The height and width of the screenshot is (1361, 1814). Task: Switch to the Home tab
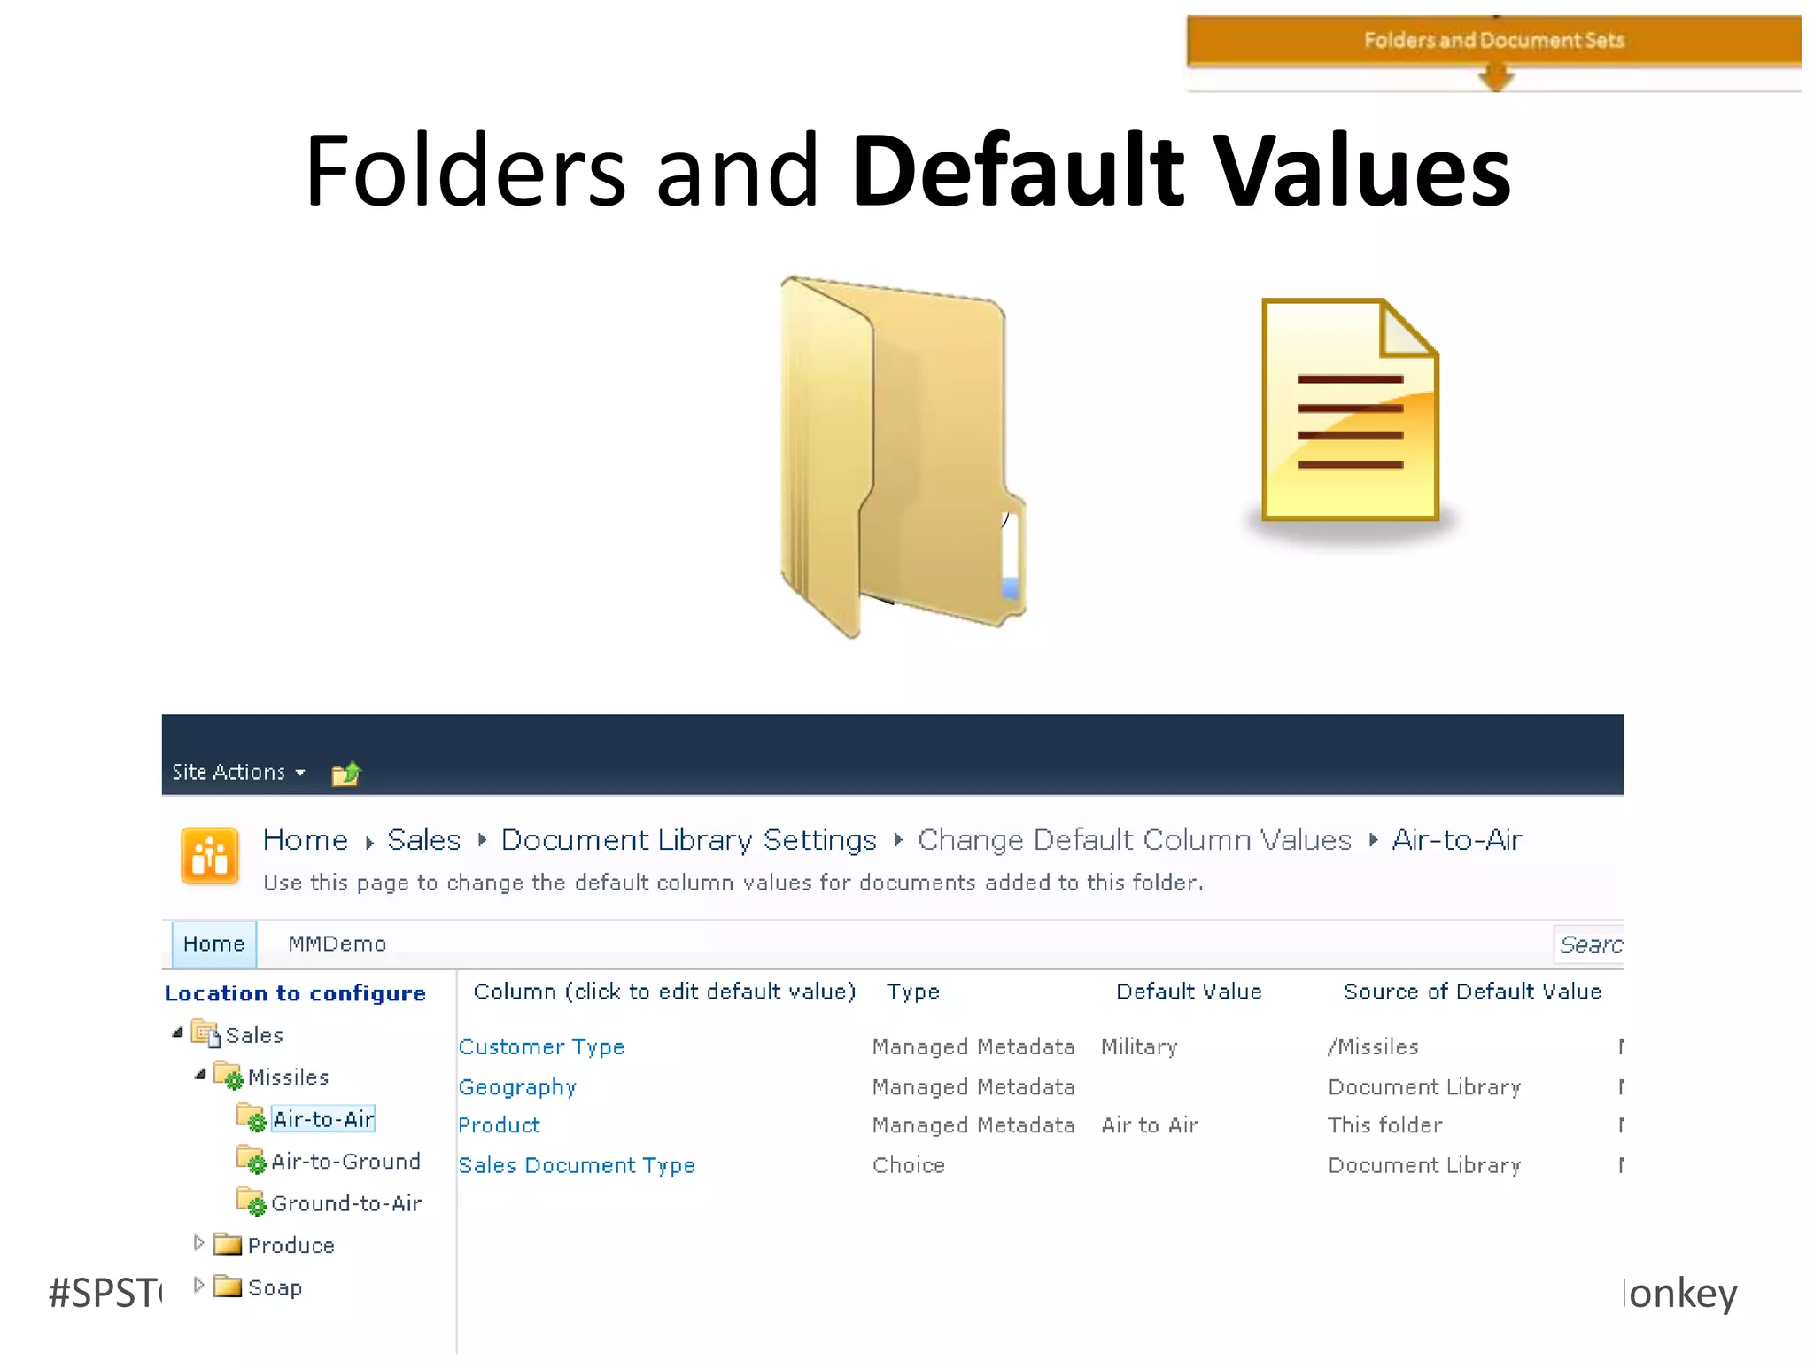[213, 945]
